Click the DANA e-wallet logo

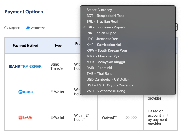click(x=25, y=92)
